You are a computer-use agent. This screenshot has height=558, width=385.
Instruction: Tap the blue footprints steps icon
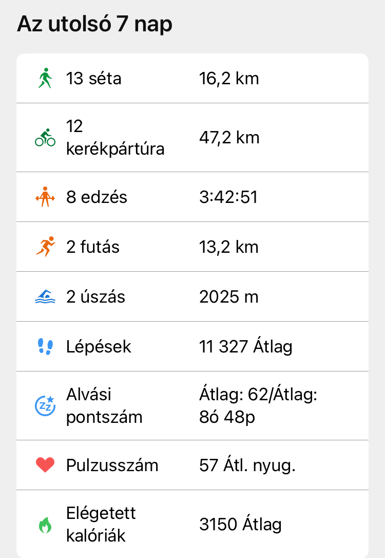45,347
